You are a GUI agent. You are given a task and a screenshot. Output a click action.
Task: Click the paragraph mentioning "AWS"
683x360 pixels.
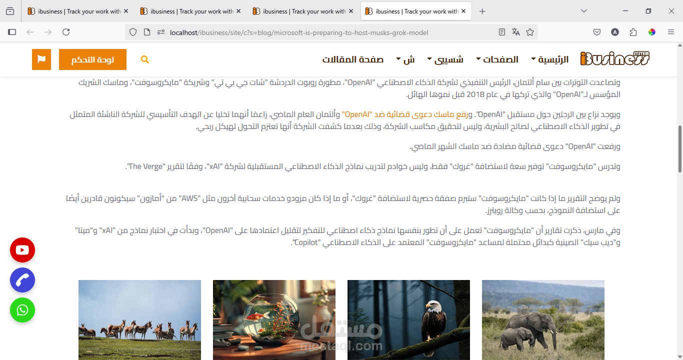(x=343, y=205)
